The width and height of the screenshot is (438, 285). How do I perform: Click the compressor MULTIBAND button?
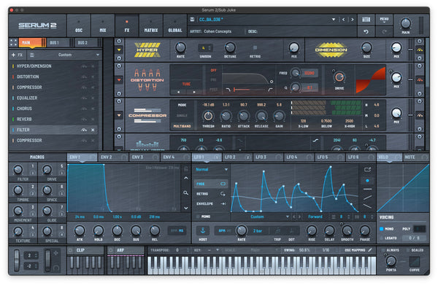click(182, 126)
